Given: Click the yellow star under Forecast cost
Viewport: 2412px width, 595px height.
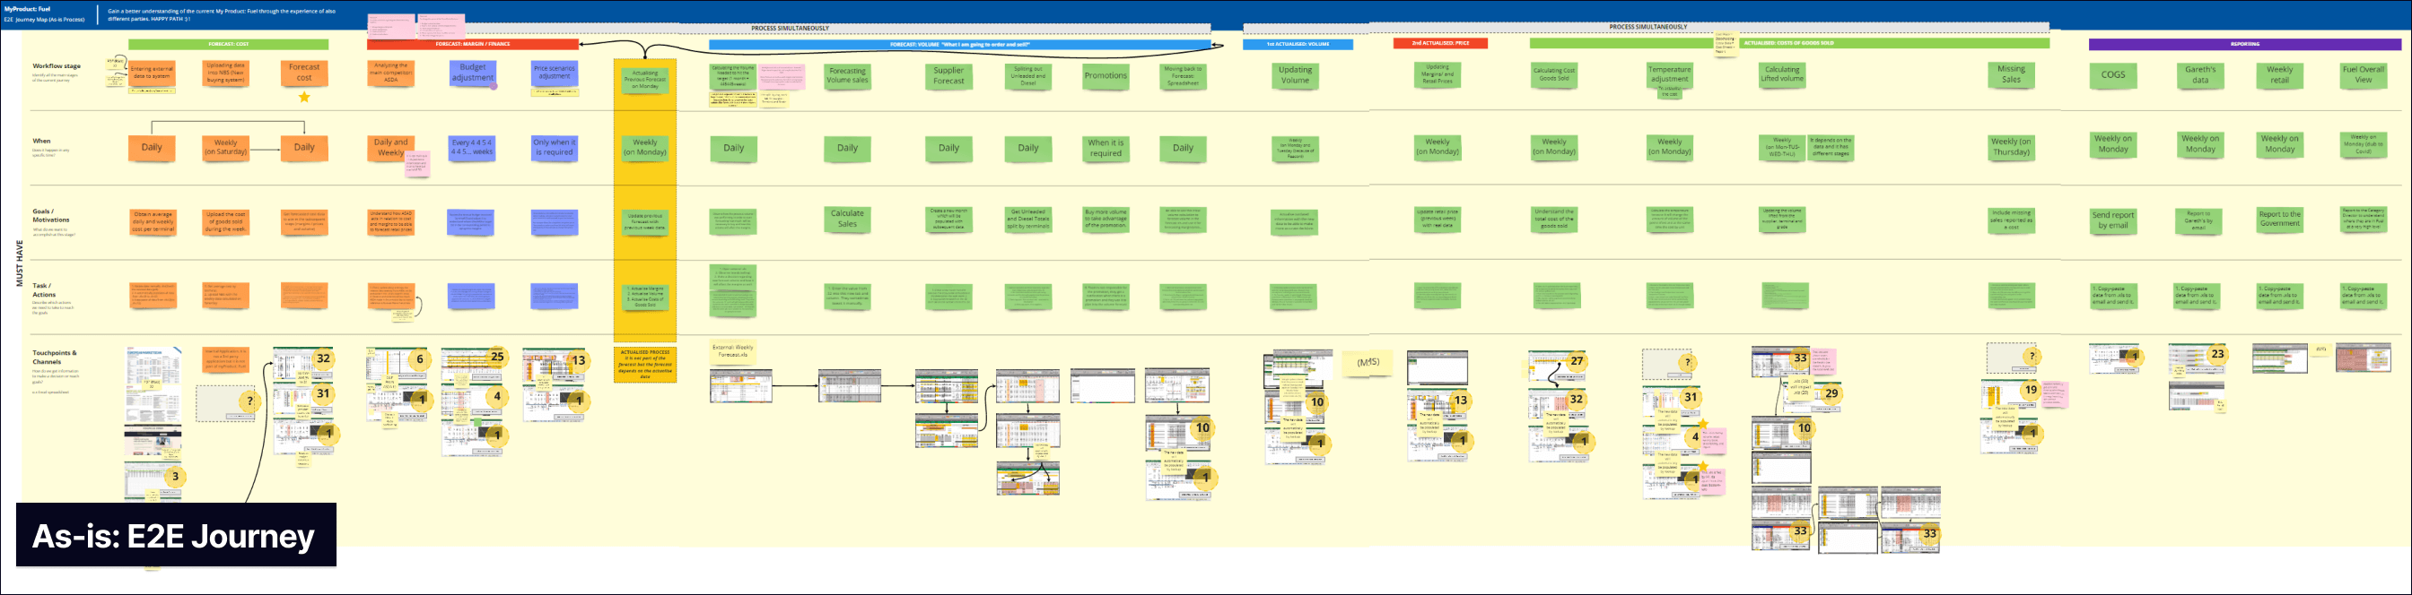Looking at the screenshot, I should (x=304, y=98).
